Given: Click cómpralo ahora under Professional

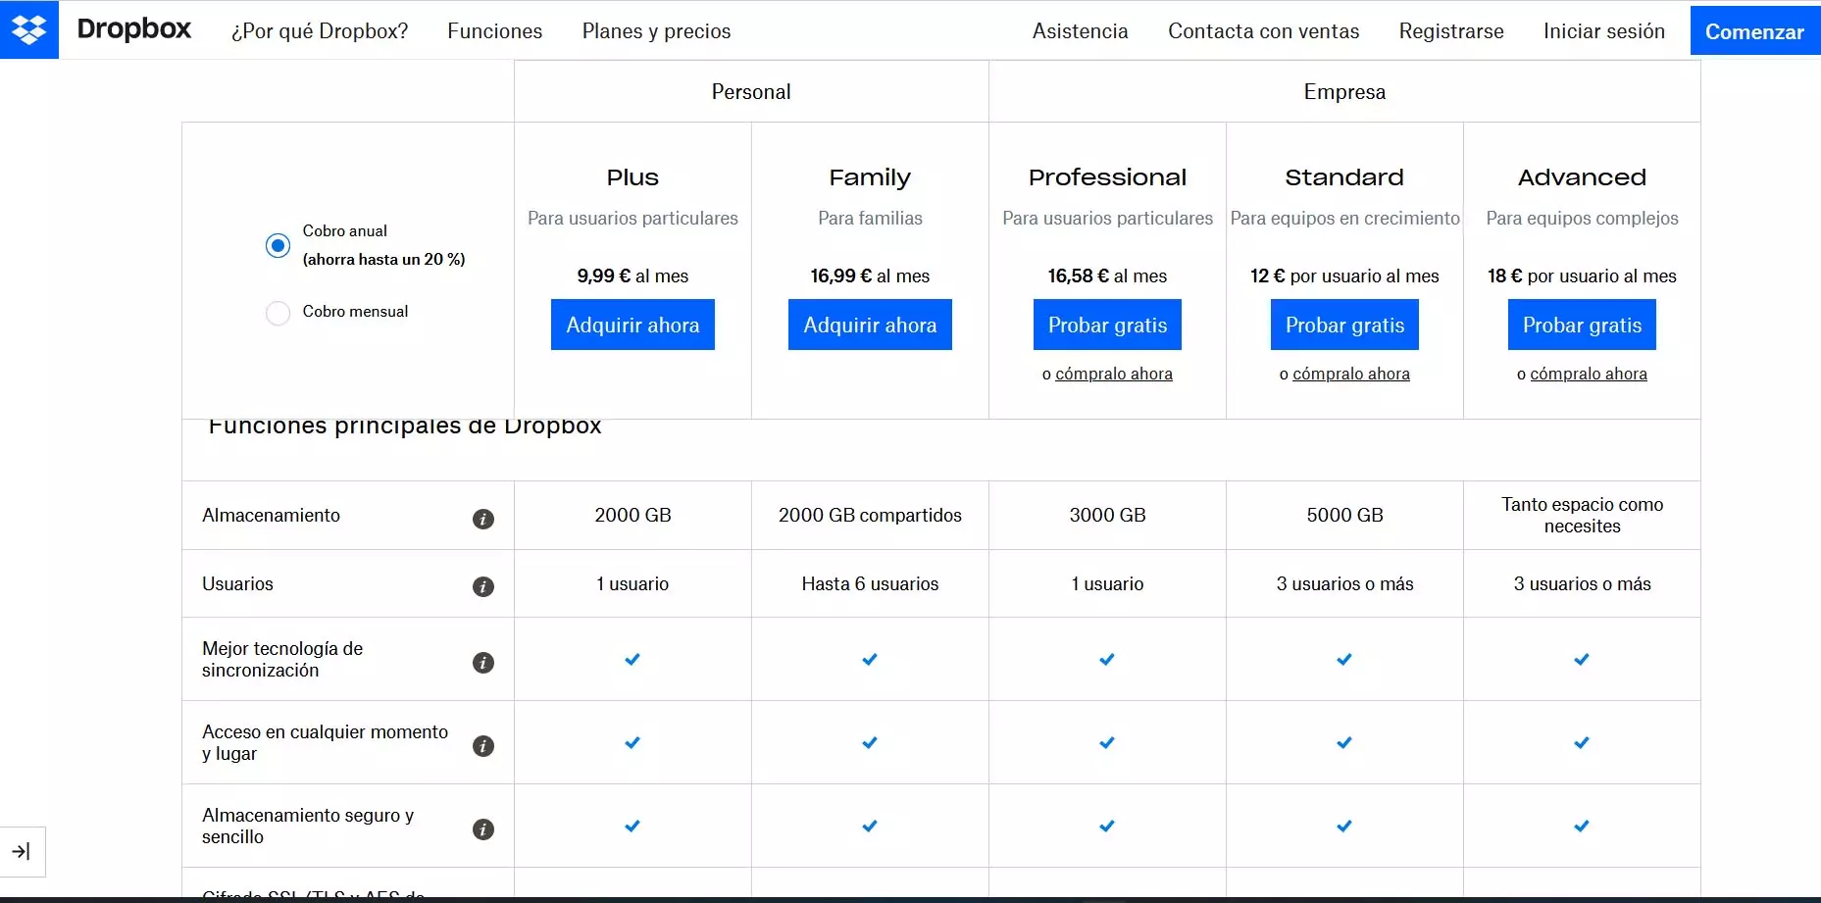Looking at the screenshot, I should coord(1114,374).
